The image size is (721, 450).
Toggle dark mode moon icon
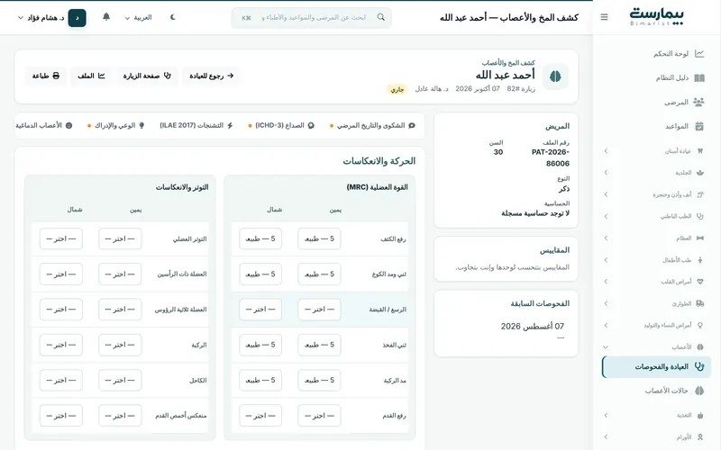tap(173, 17)
